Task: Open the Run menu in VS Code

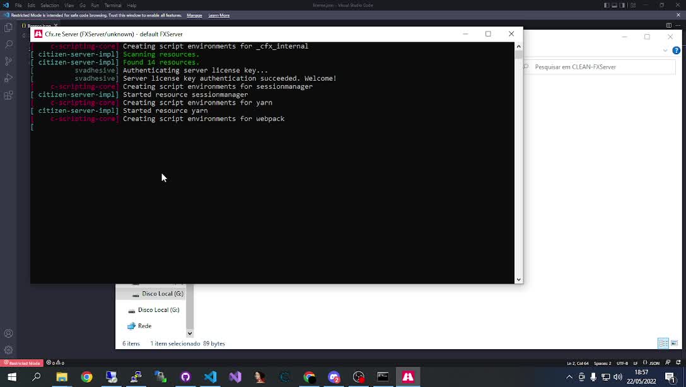Action: [95, 5]
